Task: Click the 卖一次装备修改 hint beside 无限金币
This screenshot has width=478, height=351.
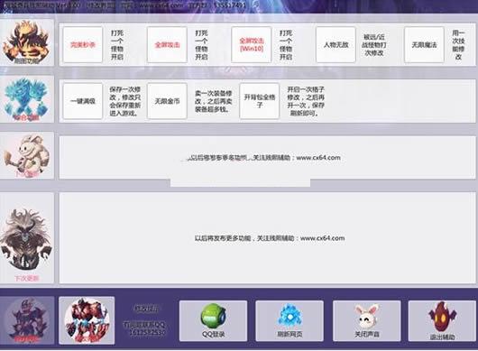Action: (214, 101)
